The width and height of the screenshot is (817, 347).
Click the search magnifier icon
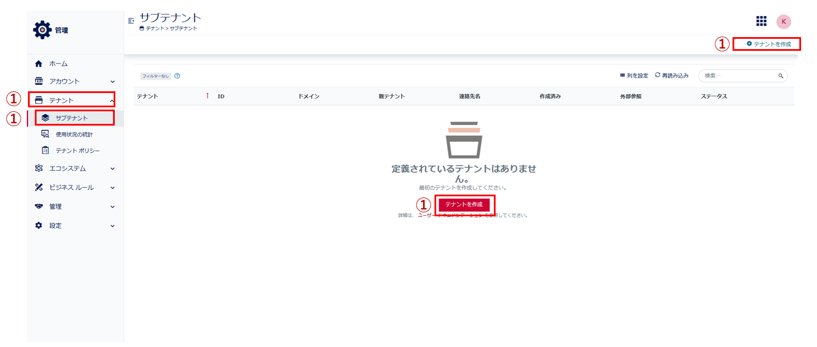click(780, 76)
